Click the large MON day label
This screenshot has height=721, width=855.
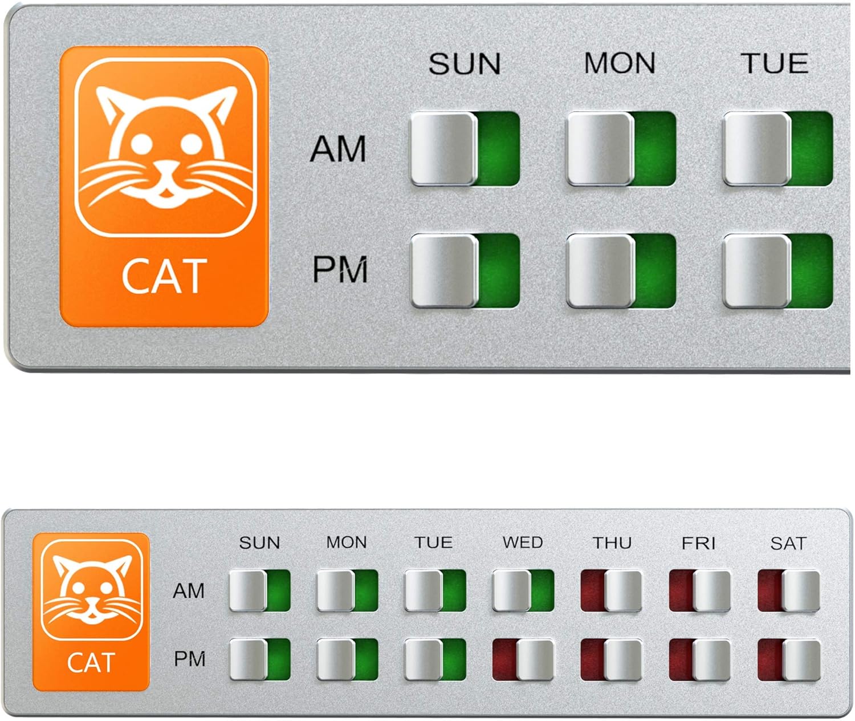pyautogui.click(x=620, y=63)
